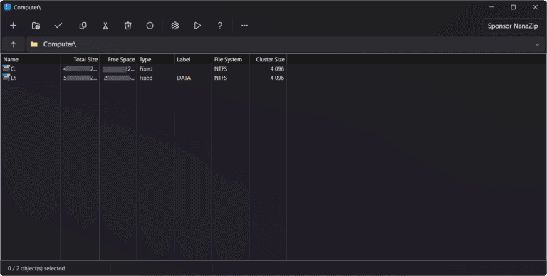The width and height of the screenshot is (547, 276).
Task: Sort by the Total Size column header
Action: point(80,59)
